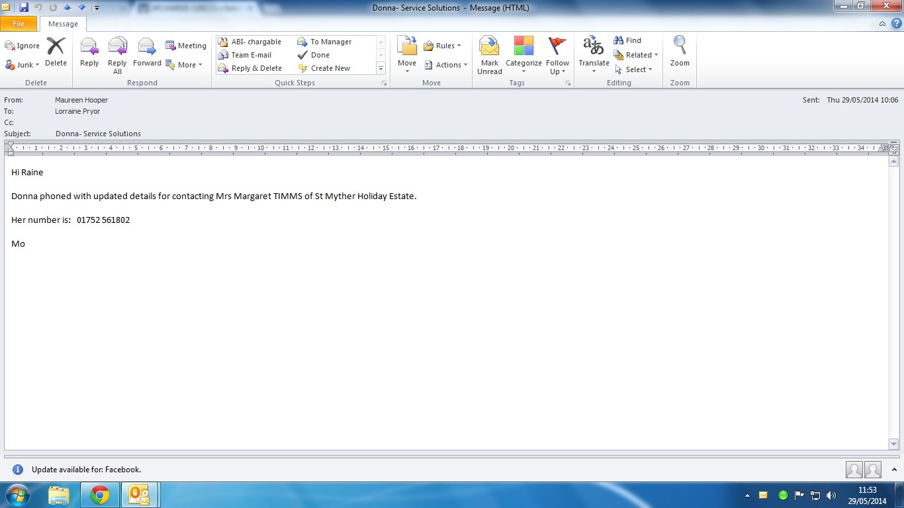This screenshot has height=508, width=904.
Task: Open the Actions dropdown
Action: 446,65
